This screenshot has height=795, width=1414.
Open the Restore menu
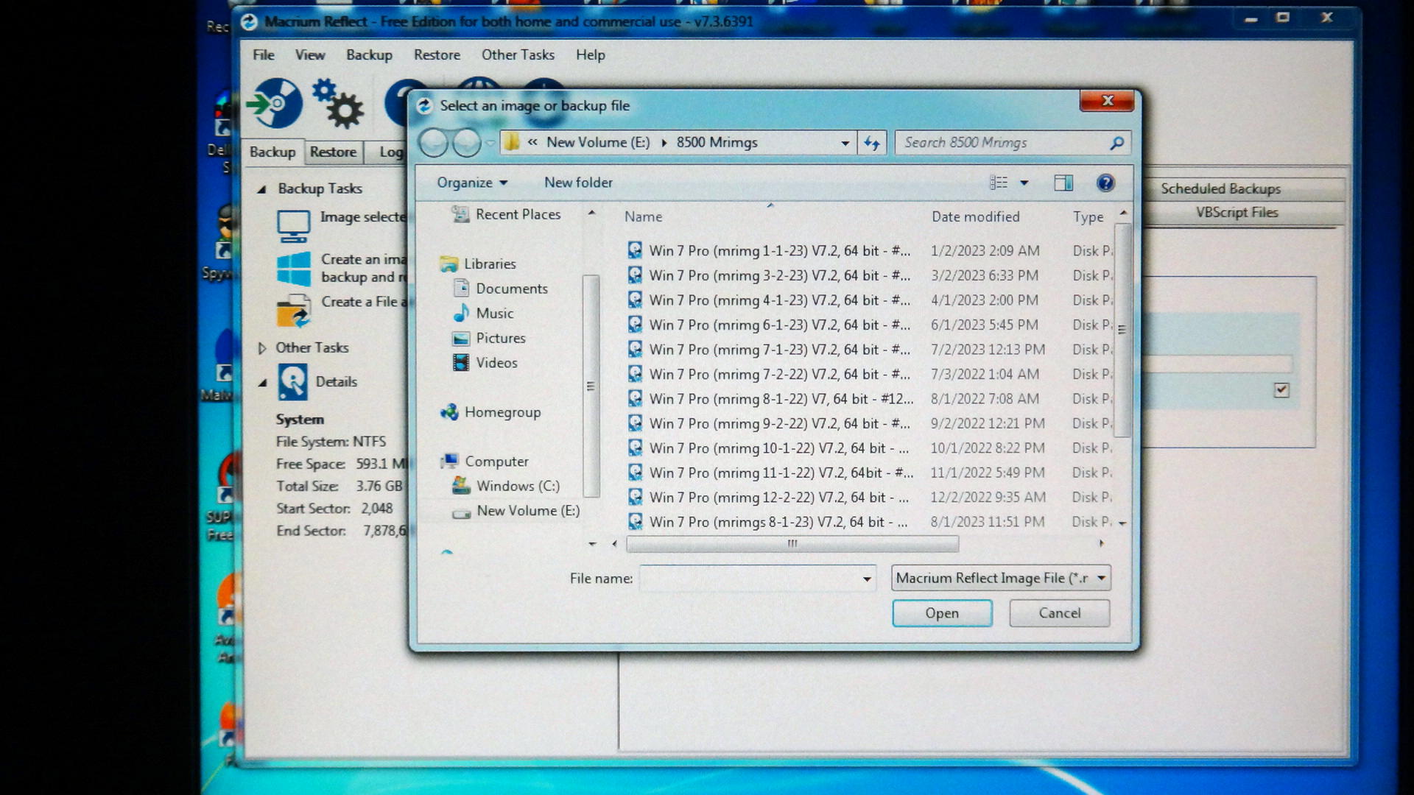(437, 54)
